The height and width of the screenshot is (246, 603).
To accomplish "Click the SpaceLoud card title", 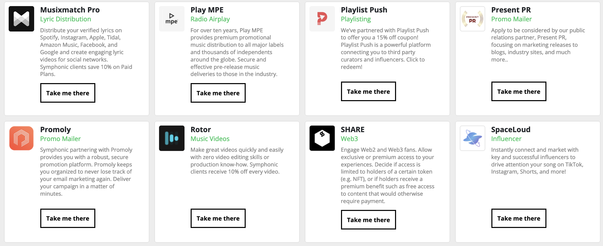I will [x=511, y=130].
